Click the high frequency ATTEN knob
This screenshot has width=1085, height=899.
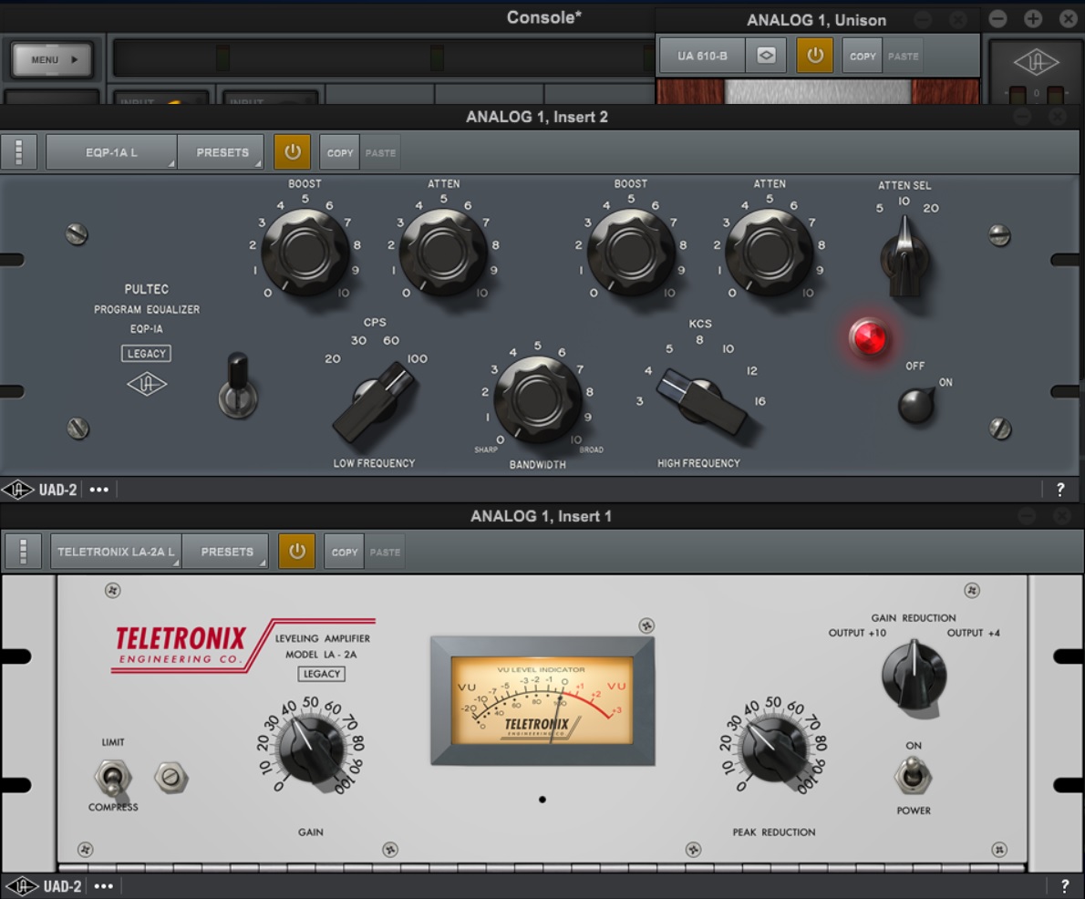tap(770, 252)
